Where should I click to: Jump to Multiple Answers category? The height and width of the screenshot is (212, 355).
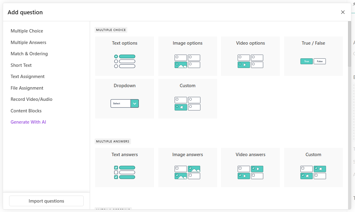28,43
